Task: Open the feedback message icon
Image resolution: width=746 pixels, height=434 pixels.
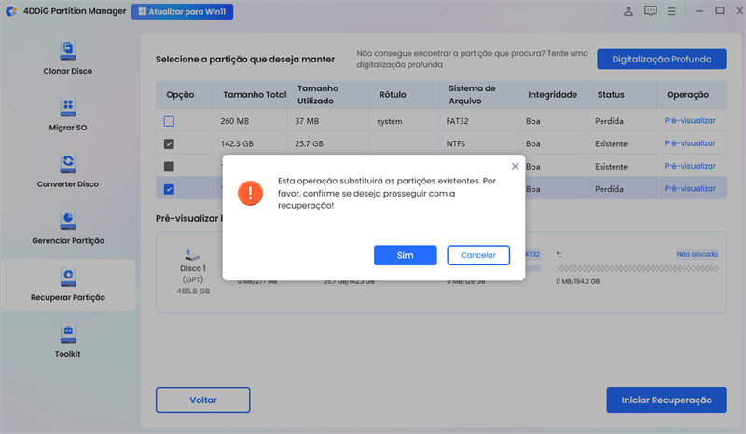Action: pyautogui.click(x=650, y=12)
